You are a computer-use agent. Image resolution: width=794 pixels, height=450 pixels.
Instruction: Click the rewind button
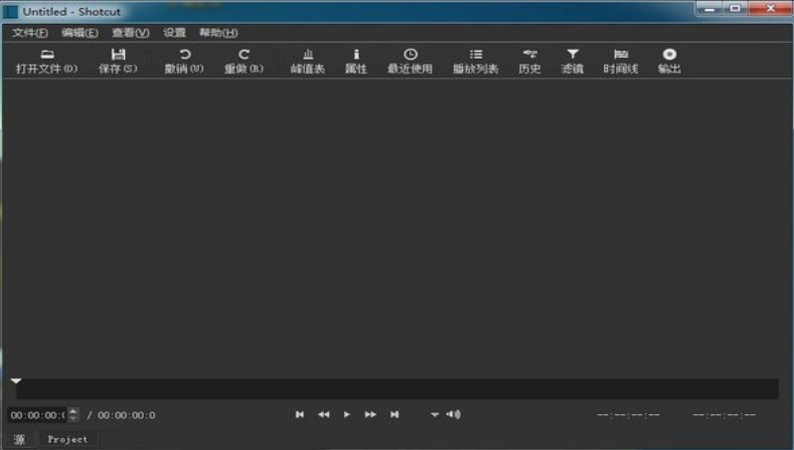click(324, 414)
